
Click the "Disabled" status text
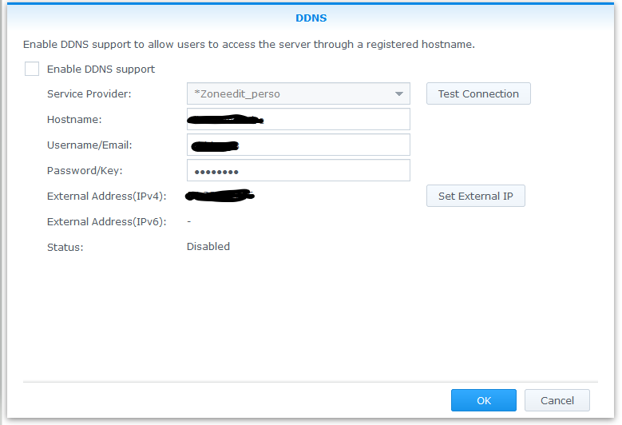(208, 247)
